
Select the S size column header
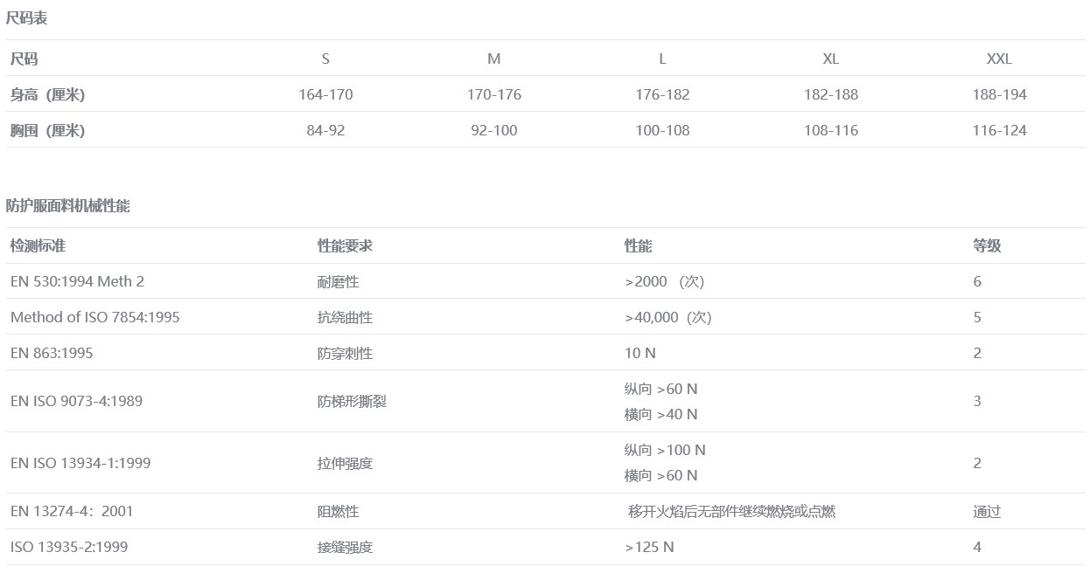[x=325, y=59]
